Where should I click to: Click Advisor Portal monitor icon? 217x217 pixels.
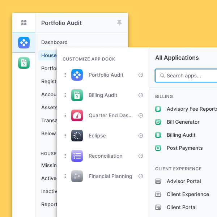coord(158,181)
